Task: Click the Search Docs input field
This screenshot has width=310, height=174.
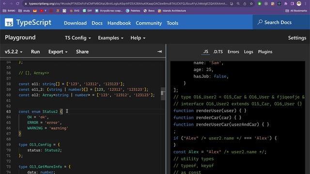Action: (281, 22)
